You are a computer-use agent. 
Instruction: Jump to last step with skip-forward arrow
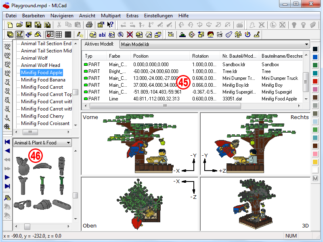(x=7, y=186)
